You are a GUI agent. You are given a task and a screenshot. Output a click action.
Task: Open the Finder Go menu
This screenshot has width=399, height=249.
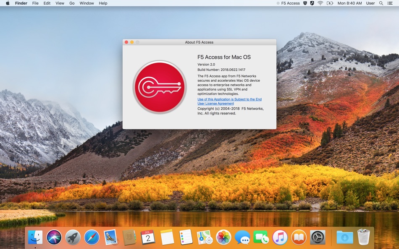point(72,3)
